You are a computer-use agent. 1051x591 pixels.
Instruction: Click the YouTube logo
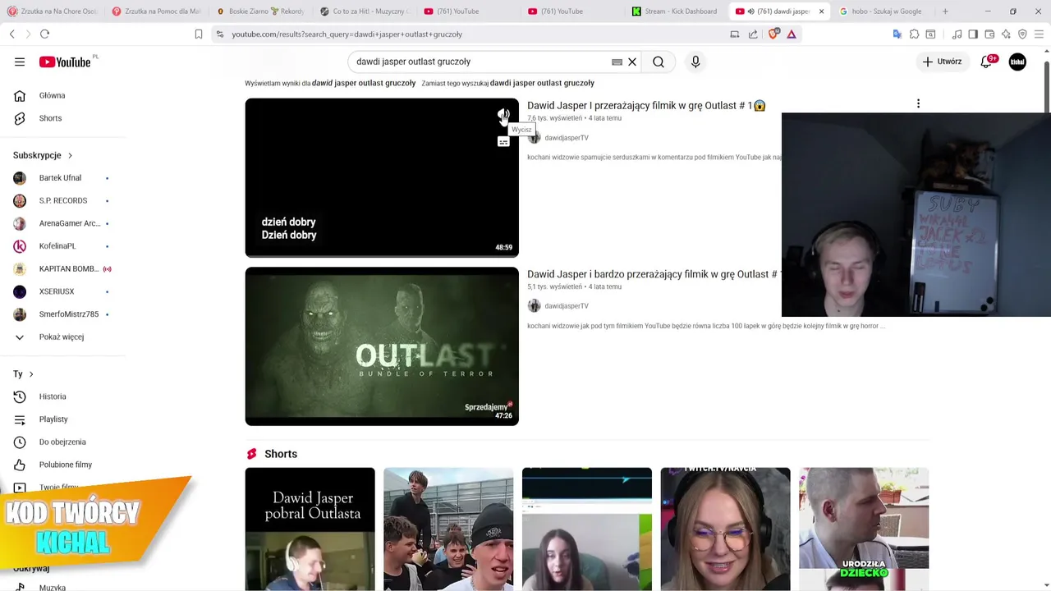[66, 62]
